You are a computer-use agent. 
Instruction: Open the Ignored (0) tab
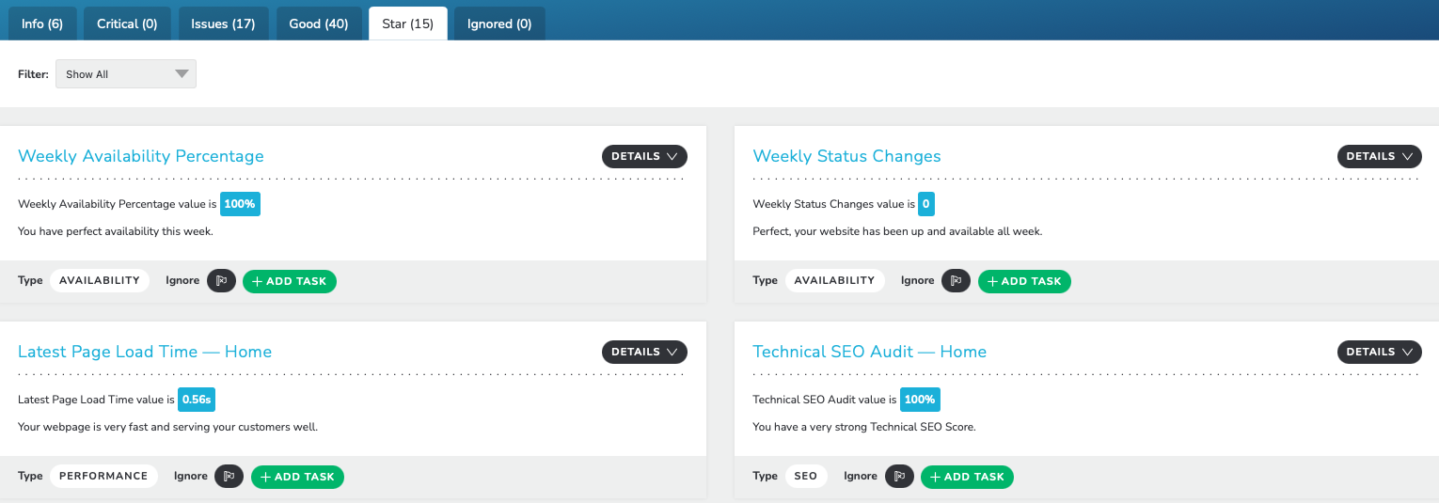(499, 24)
